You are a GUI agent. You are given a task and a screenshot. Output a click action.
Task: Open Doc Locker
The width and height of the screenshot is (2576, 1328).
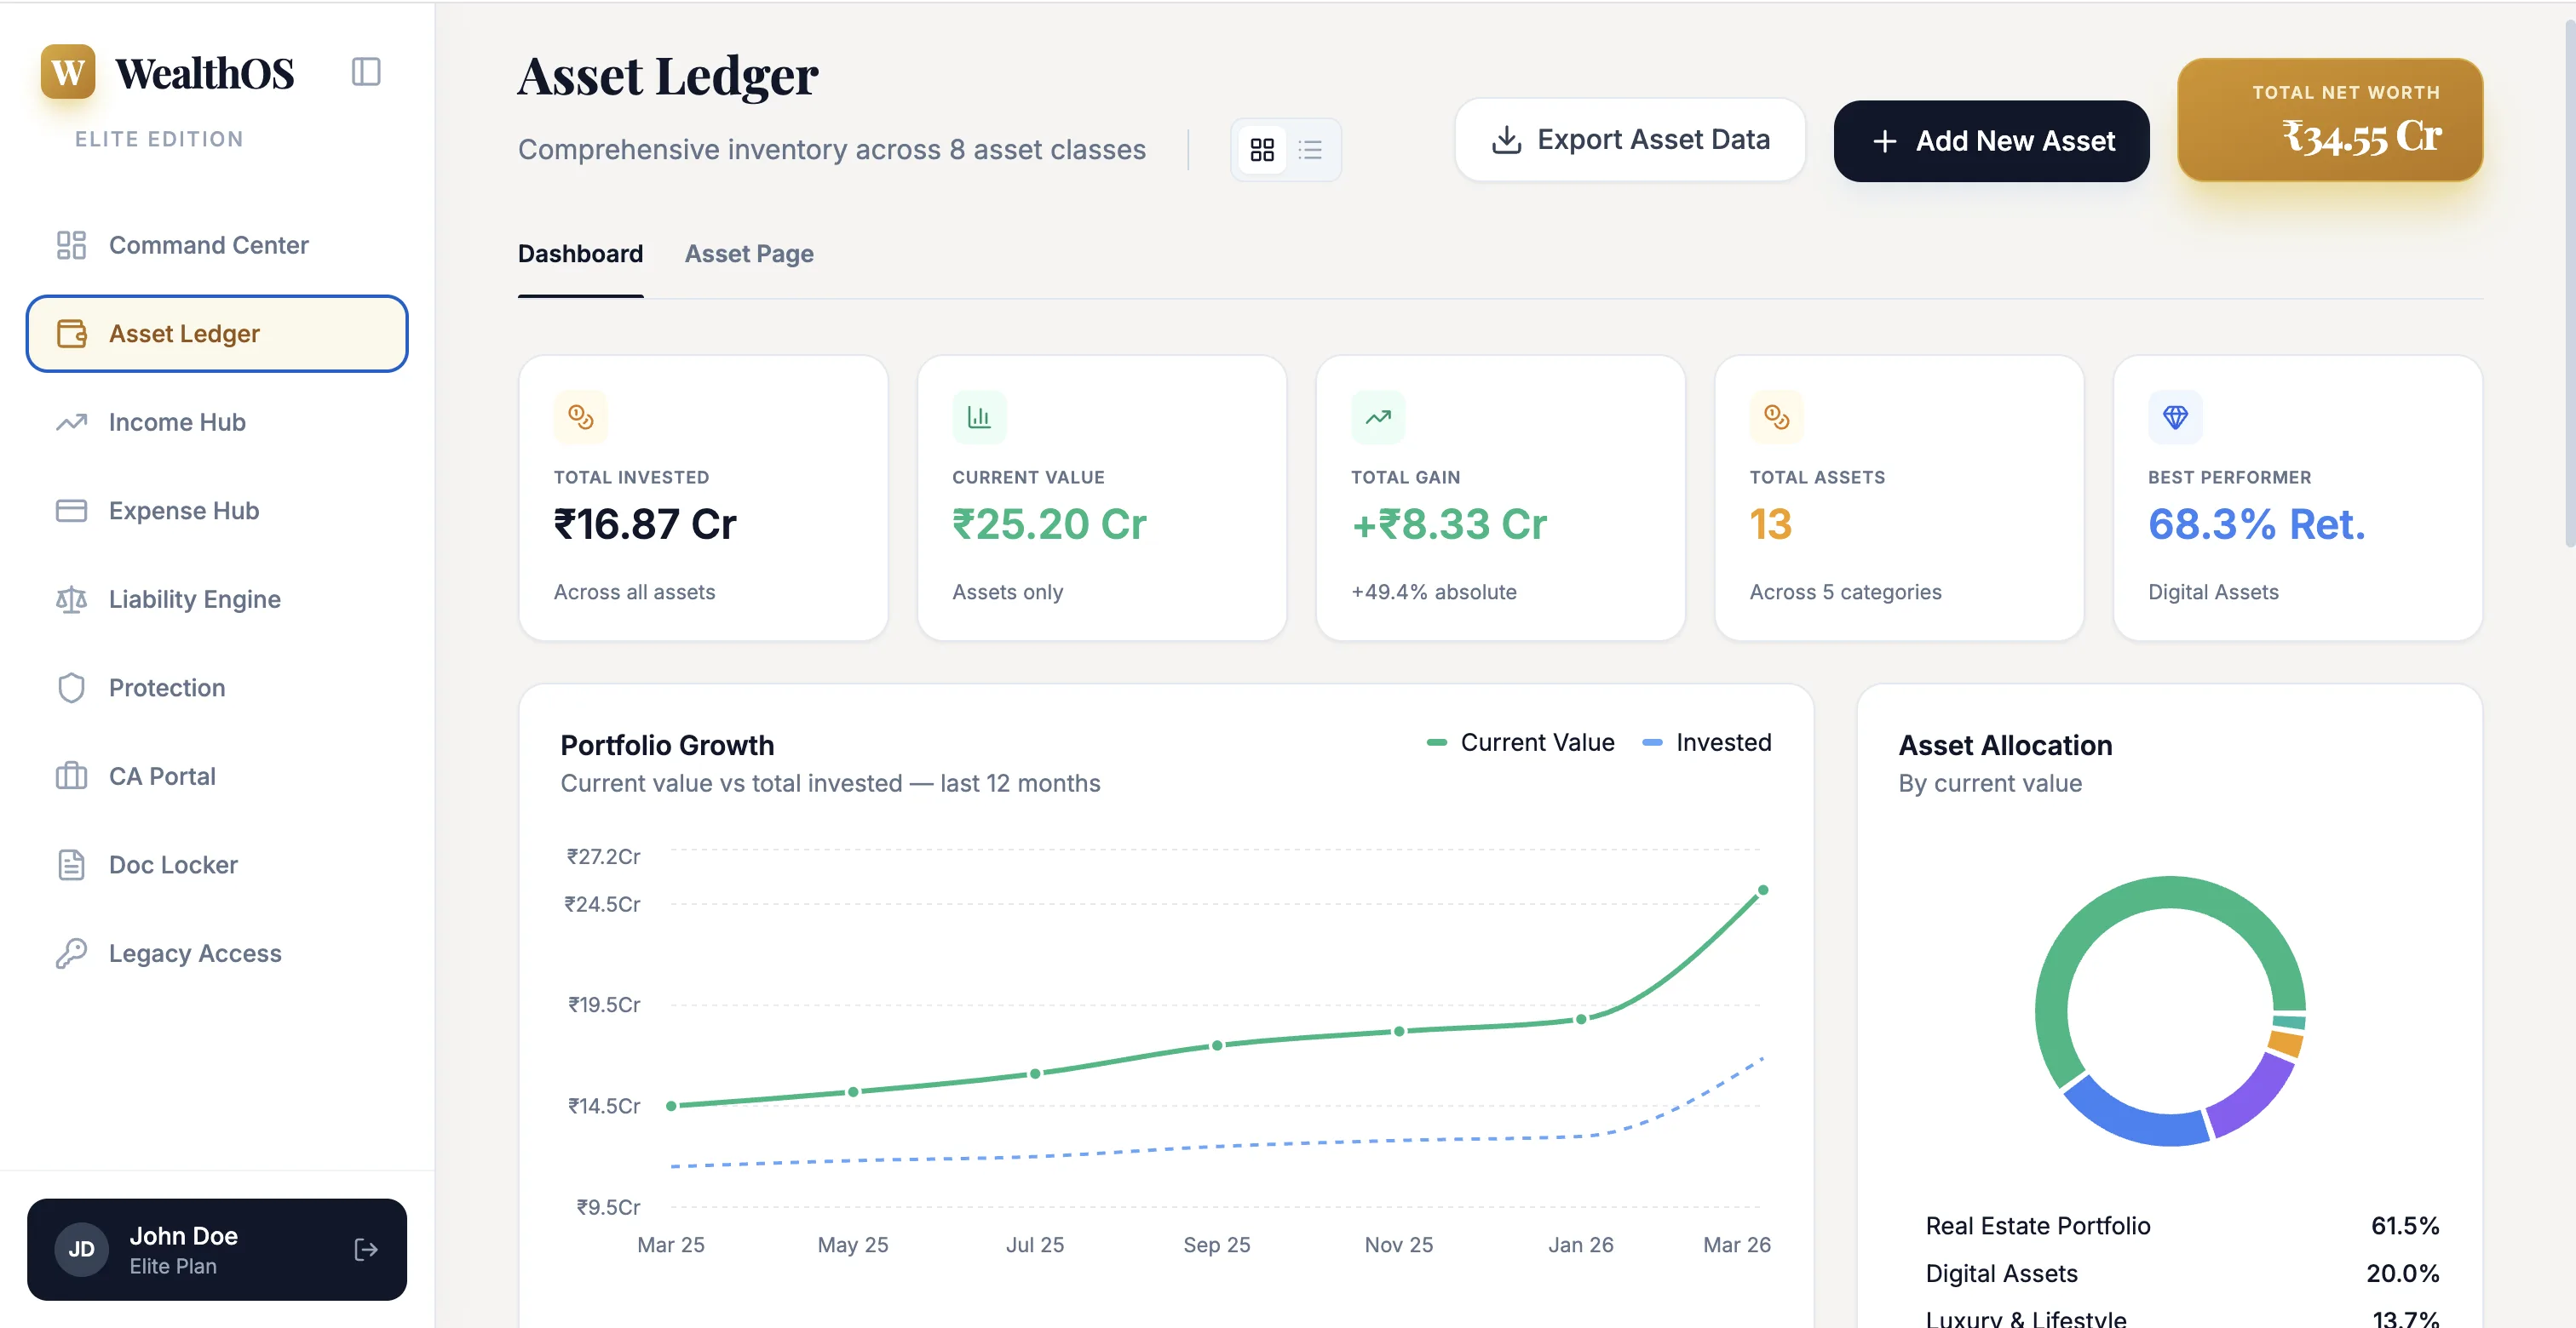217,864
